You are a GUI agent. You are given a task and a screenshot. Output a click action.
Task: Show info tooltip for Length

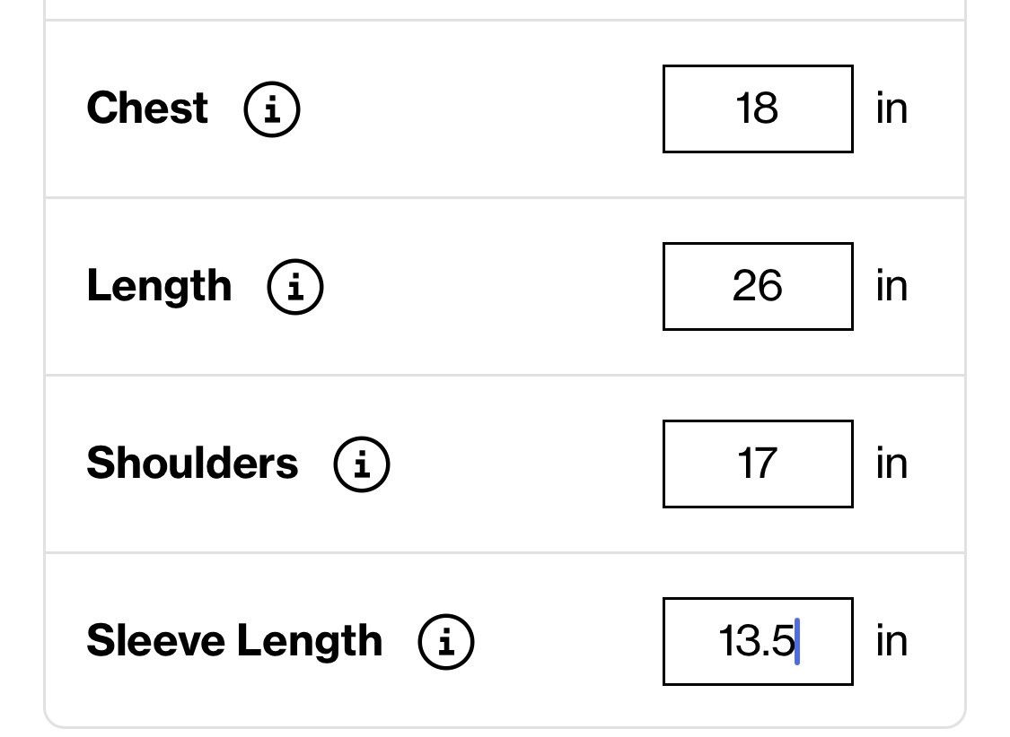[x=295, y=287]
